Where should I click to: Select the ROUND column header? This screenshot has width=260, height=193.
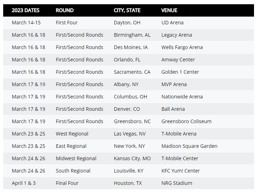pyautogui.click(x=65, y=10)
